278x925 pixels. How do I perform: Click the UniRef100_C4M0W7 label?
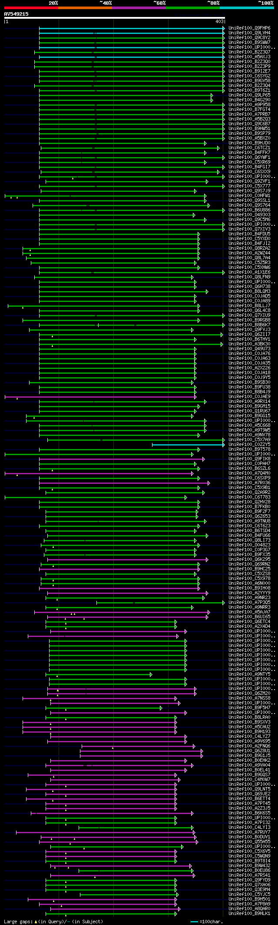[x=249, y=779]
